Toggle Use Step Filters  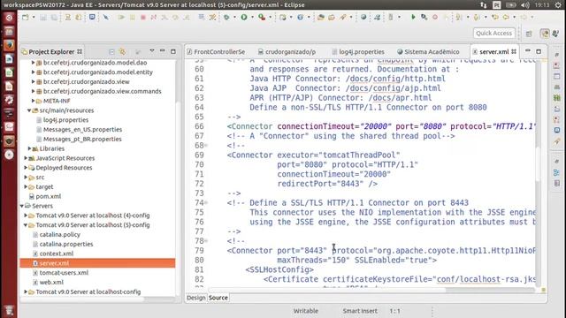tap(212, 17)
